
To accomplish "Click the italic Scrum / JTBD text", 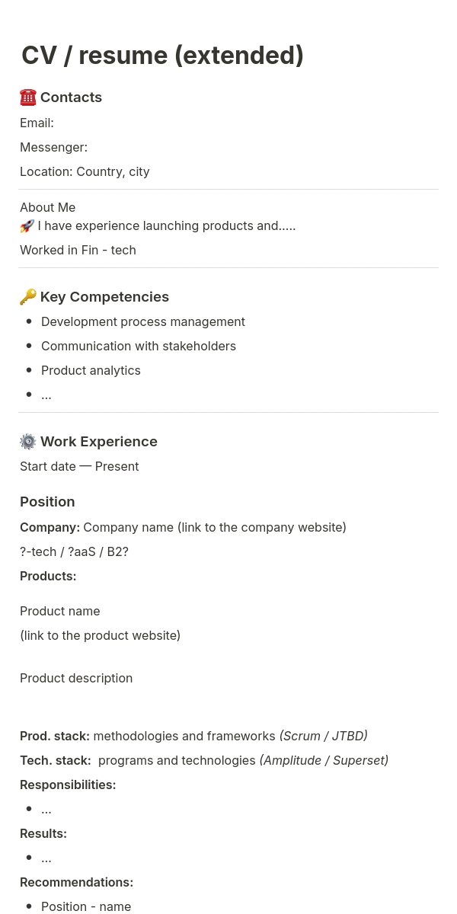I will click(x=323, y=736).
